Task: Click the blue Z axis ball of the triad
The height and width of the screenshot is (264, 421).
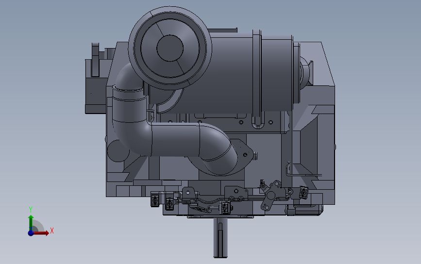Action: point(31,233)
